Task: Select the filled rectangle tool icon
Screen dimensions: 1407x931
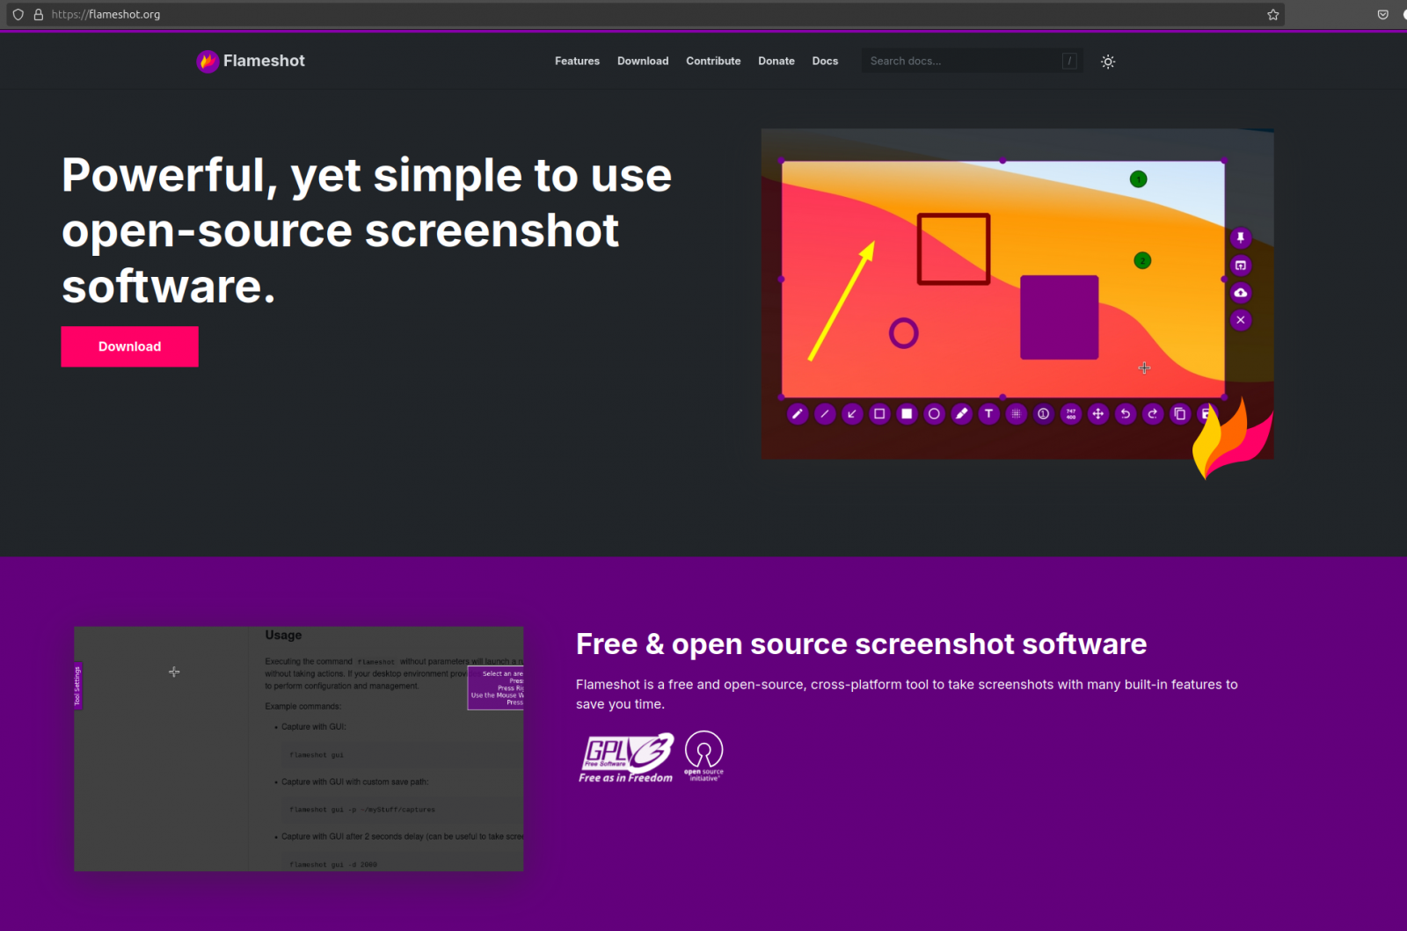Action: click(x=907, y=414)
